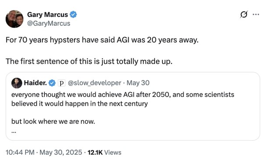The image size is (267, 159).
Task: Click the Gary Marcus display name
Action: pyautogui.click(x=48, y=14)
